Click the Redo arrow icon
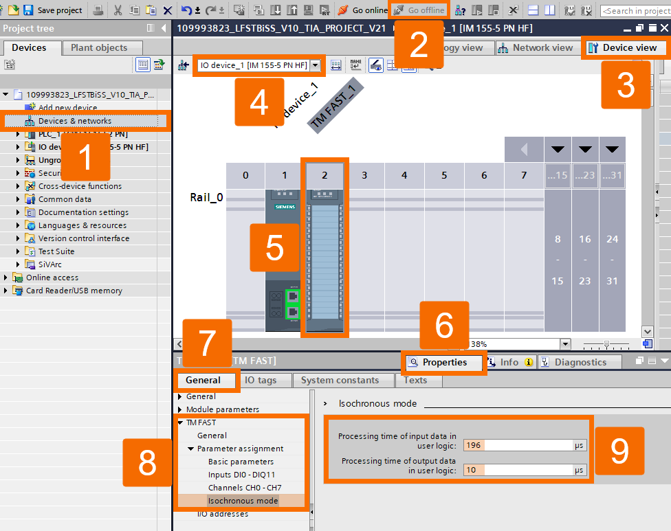Viewport: 671px width, 531px height. (x=210, y=10)
